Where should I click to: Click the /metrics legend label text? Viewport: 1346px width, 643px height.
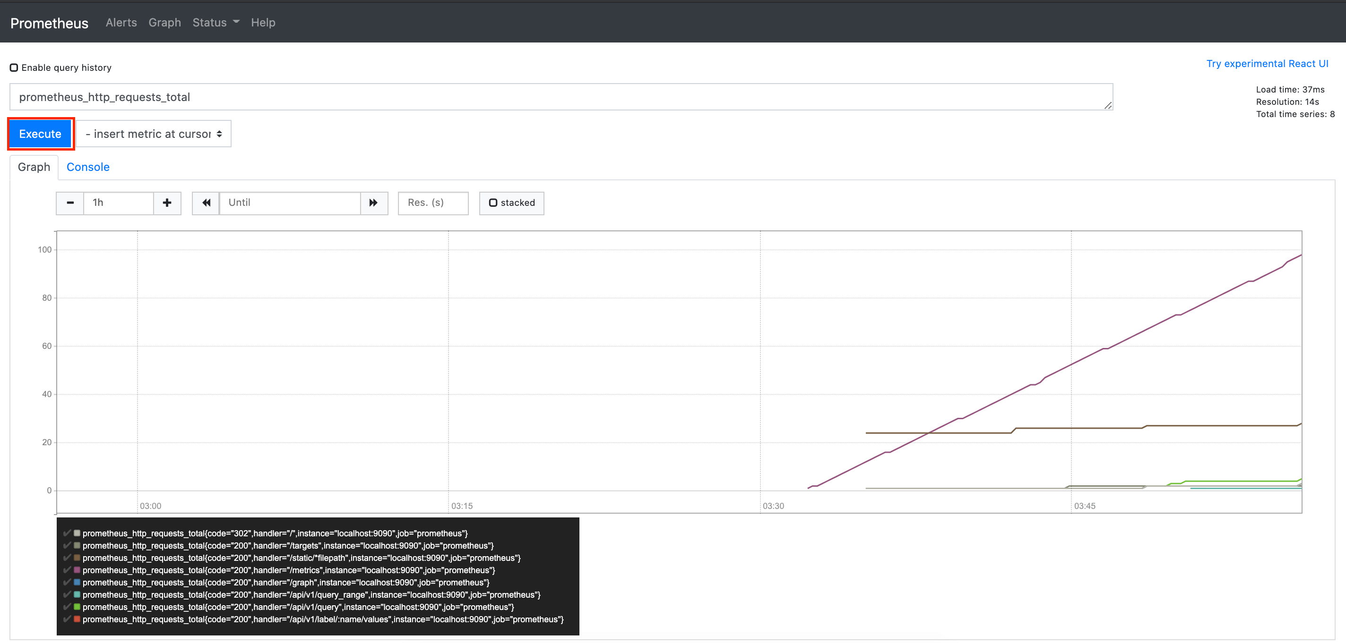coord(288,570)
